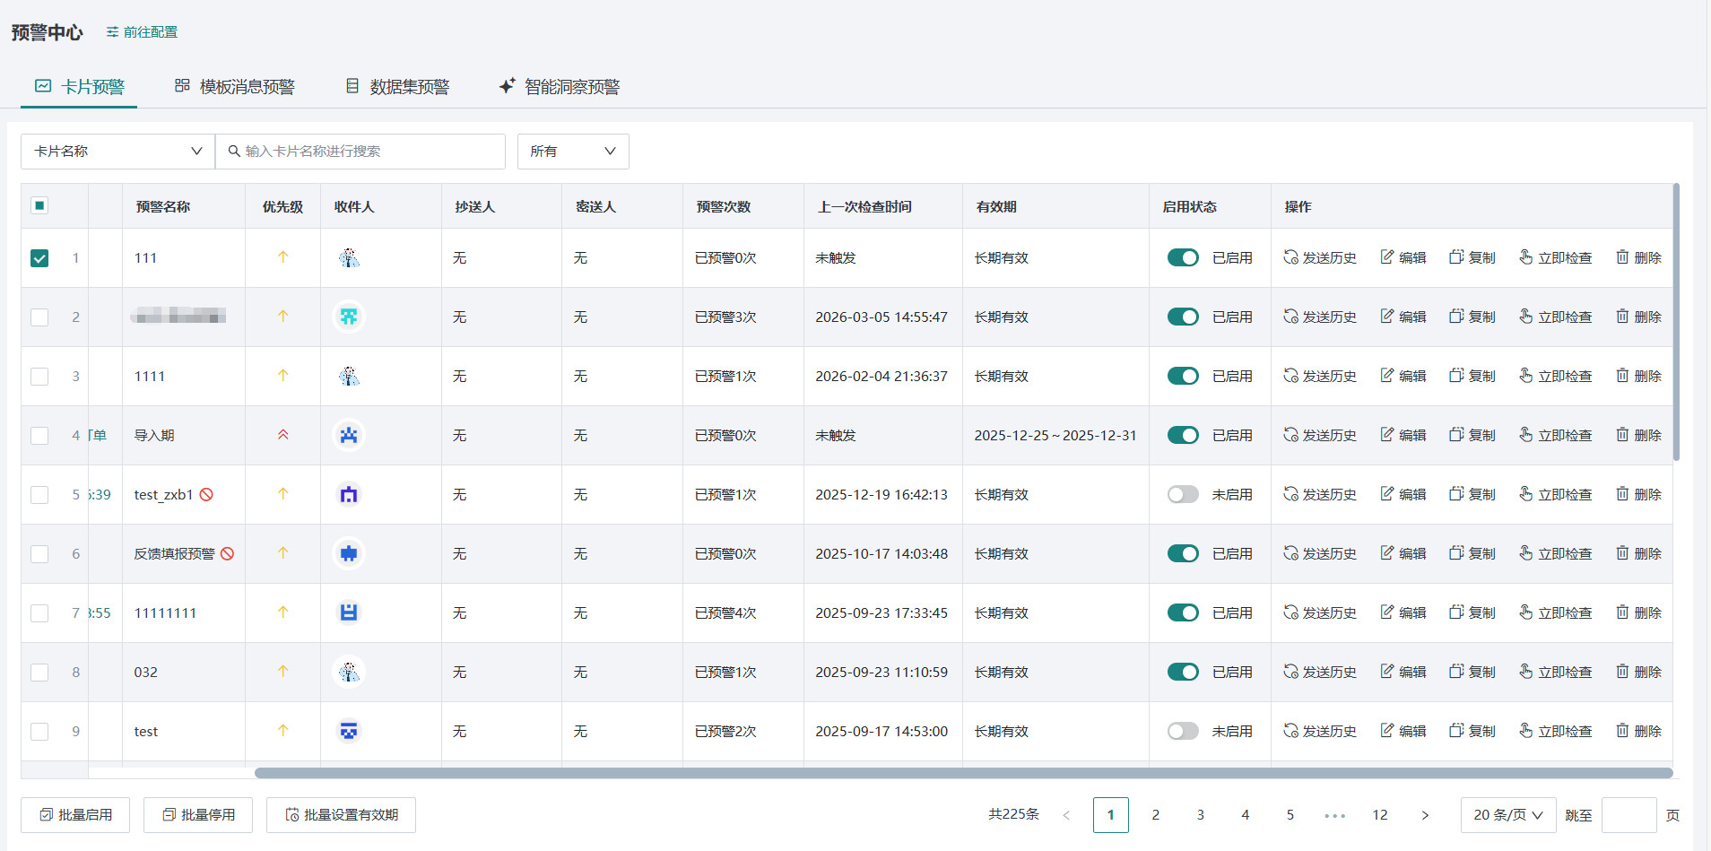
Task: Switch to 智能洞察预警 tab
Action: point(560,87)
